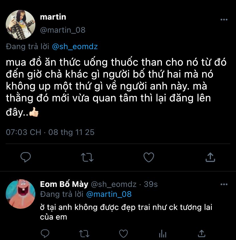
Task: Click the 39s reply timestamp
Action: point(151,184)
